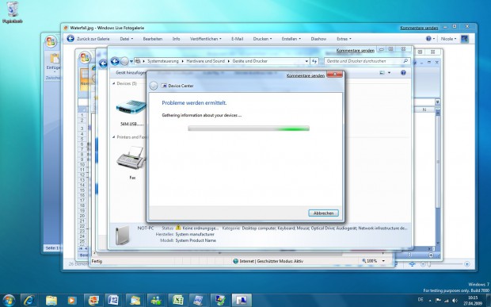Viewport: 491px width, 307px height.
Task: Click Zurück zur Galerie in Fotogalerie
Action: 88,39
